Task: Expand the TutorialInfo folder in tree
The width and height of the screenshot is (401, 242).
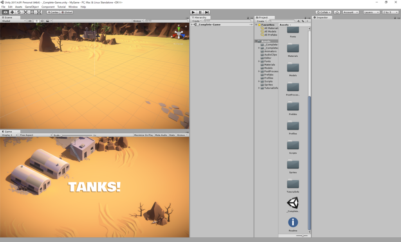Action: (259, 88)
